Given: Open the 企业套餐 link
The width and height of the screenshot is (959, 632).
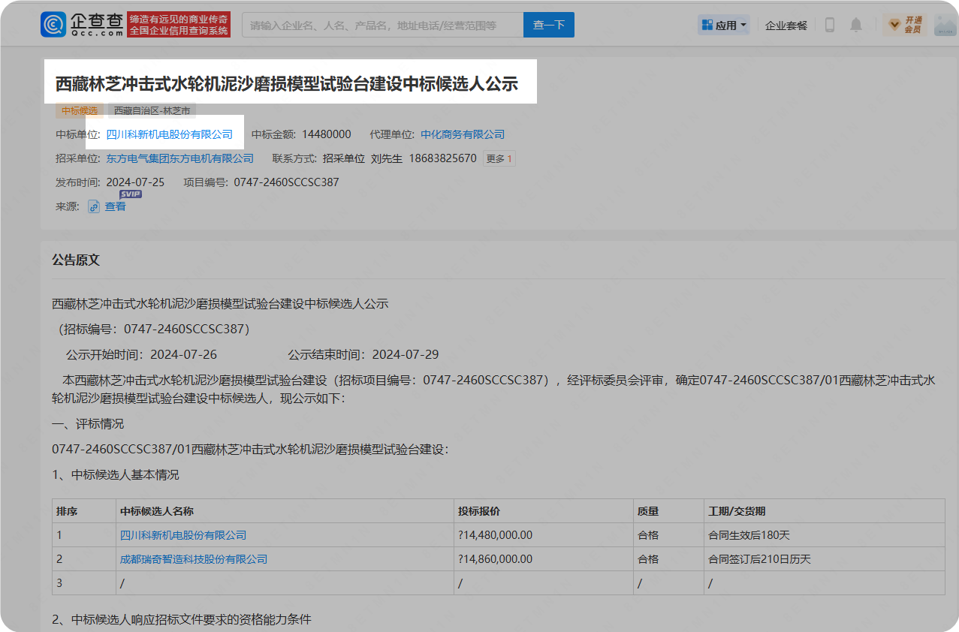Looking at the screenshot, I should point(786,26).
